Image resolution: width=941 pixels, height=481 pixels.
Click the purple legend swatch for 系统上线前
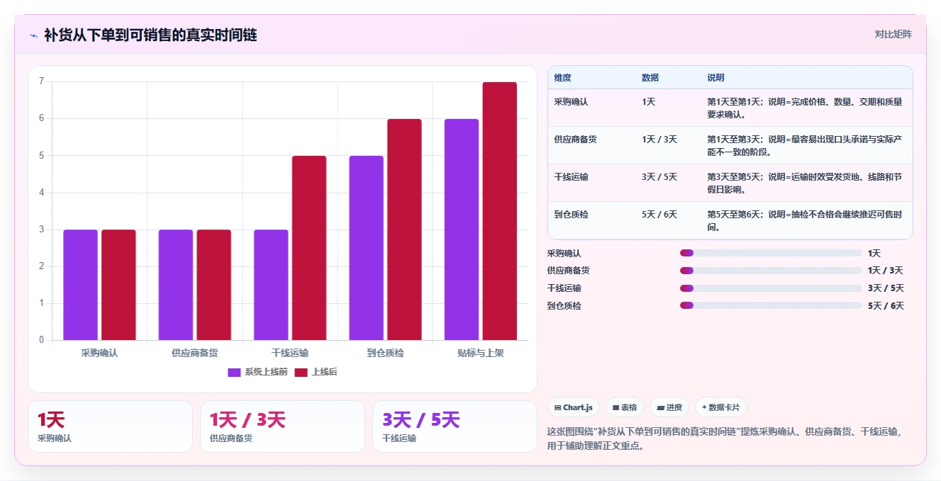[x=234, y=372]
